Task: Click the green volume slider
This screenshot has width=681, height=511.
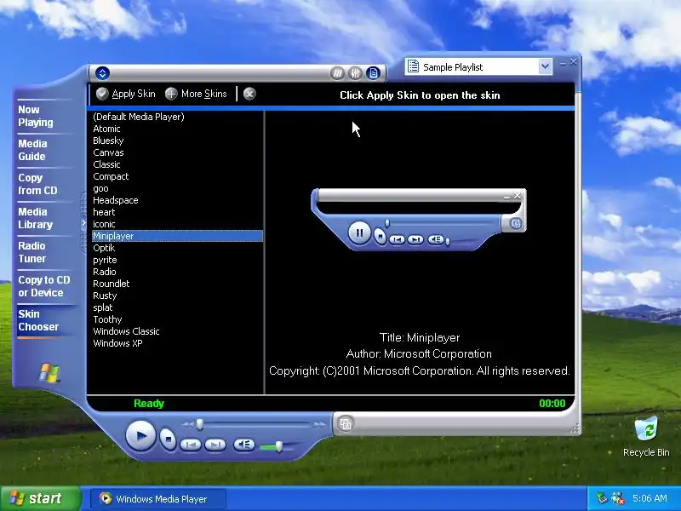Action: [x=278, y=446]
